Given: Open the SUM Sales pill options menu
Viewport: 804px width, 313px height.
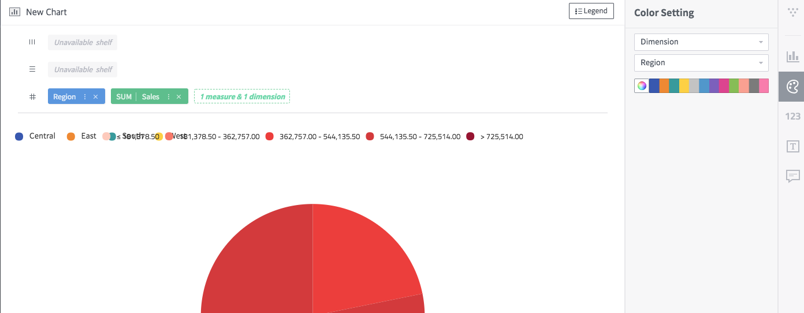Looking at the screenshot, I should (169, 96).
